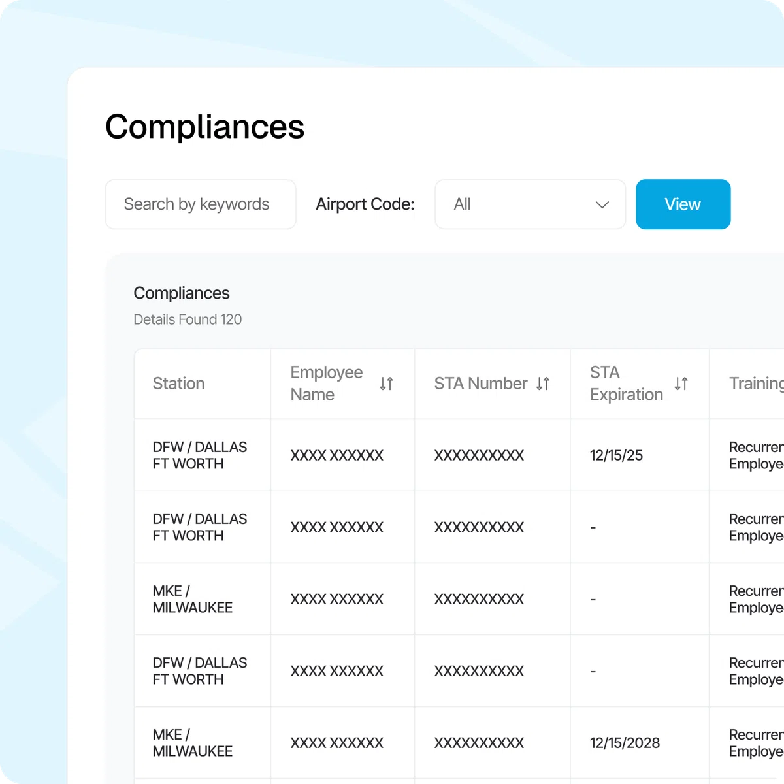Click the Compliances table section heading

click(x=182, y=293)
